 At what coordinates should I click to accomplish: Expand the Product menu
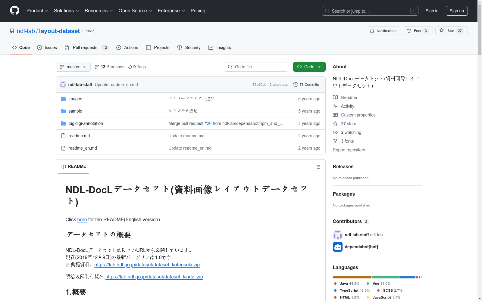click(37, 11)
